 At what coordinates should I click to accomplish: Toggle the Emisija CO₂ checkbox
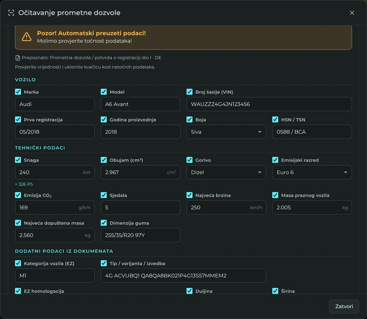click(x=18, y=195)
